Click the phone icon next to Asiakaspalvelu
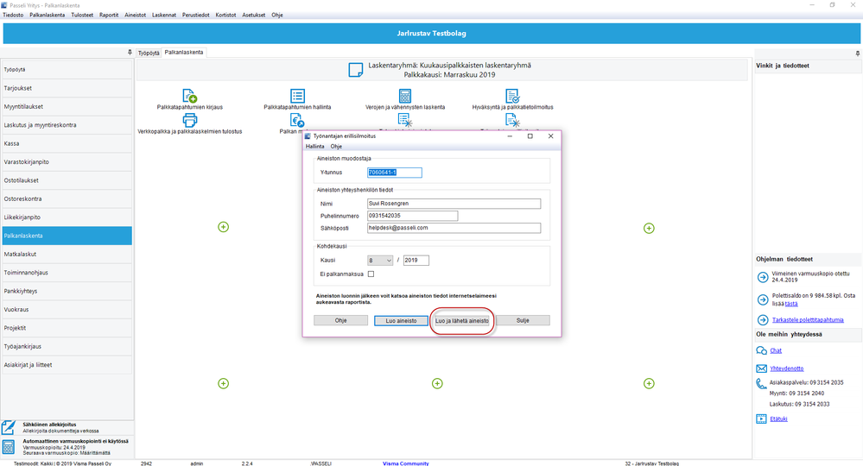Image resolution: width=863 pixels, height=466 pixels. point(761,383)
